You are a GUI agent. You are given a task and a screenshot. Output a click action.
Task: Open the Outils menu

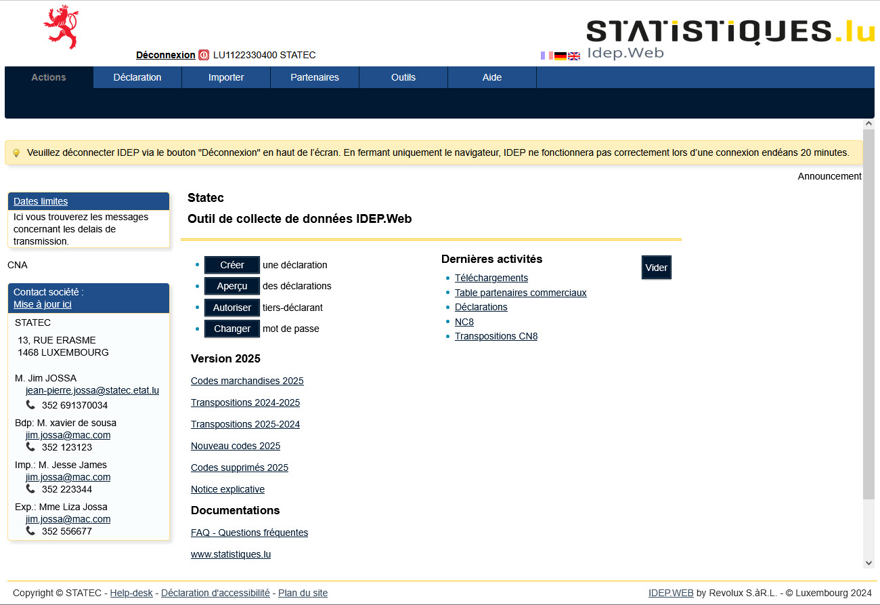pyautogui.click(x=403, y=77)
